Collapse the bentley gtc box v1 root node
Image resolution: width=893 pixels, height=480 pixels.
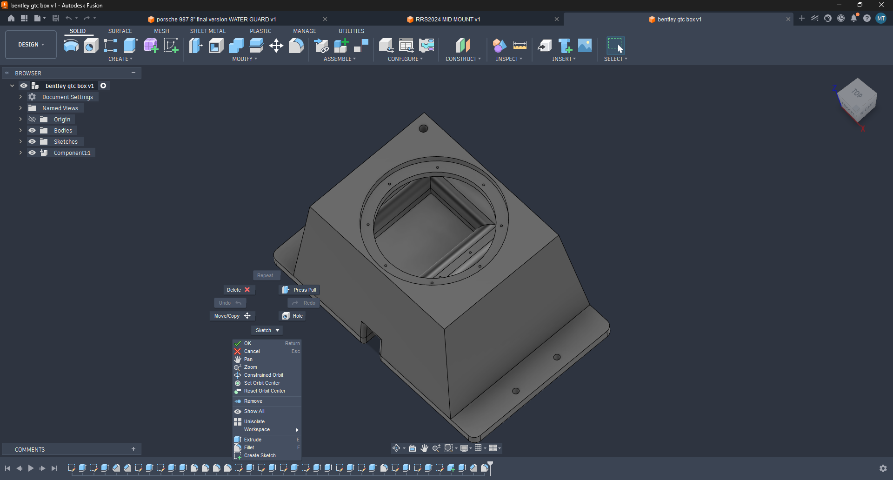coord(12,86)
